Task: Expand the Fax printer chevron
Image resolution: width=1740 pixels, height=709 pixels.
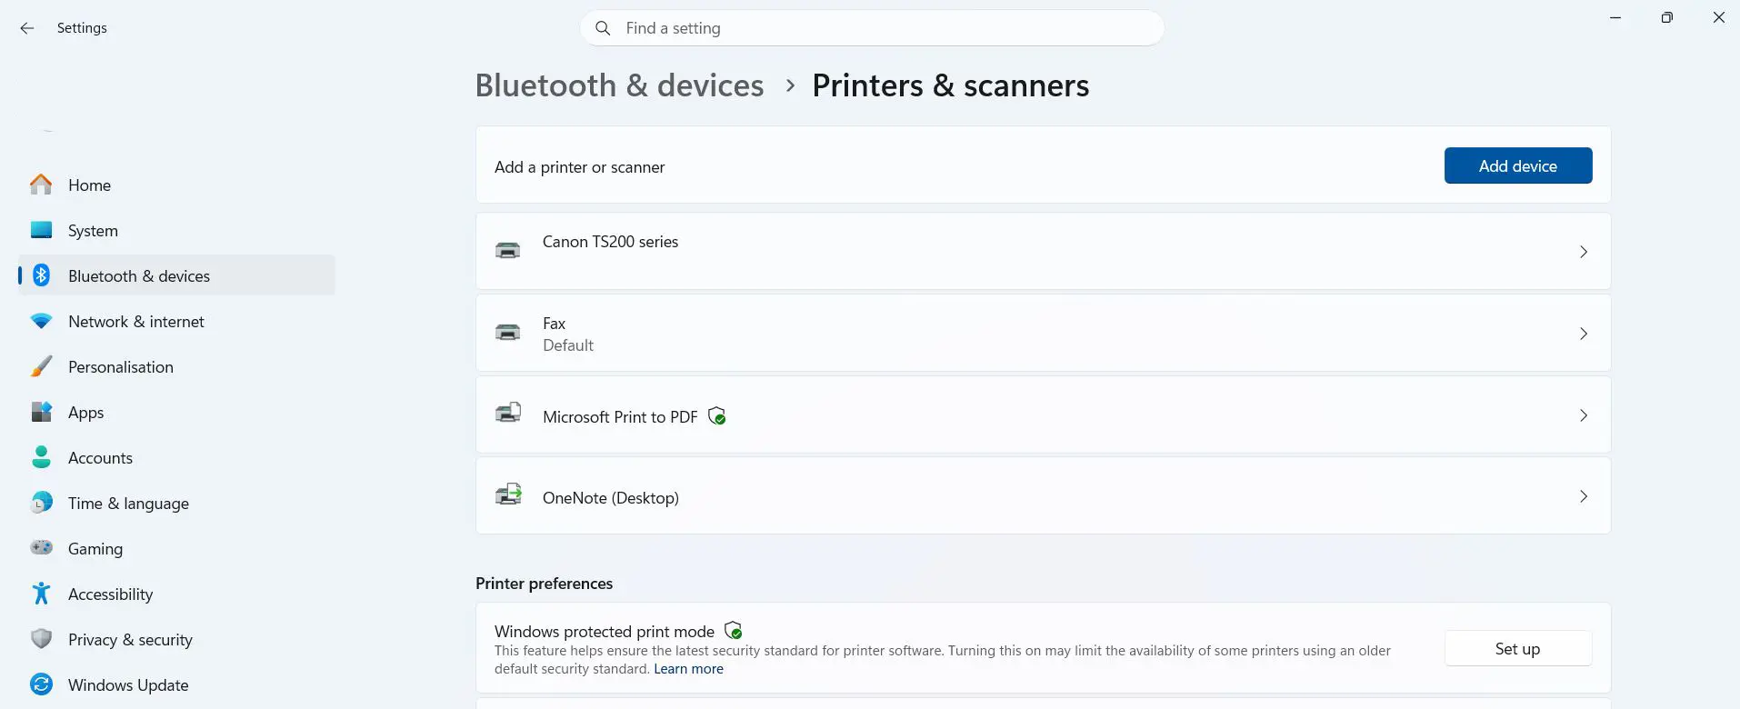Action: 1584,334
